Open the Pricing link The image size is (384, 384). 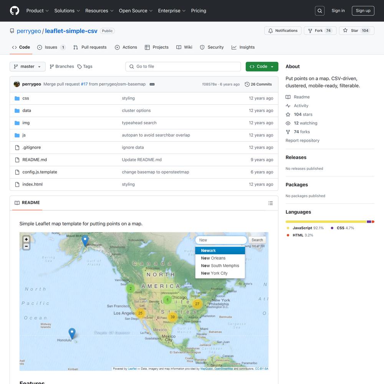click(x=199, y=11)
